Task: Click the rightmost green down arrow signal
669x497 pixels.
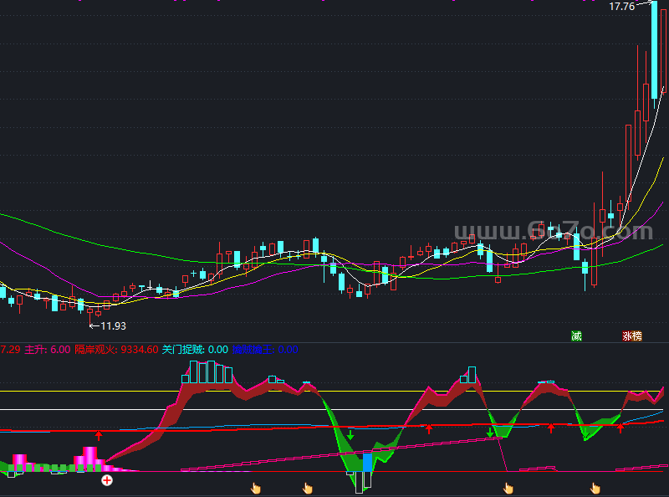Action: [490, 433]
